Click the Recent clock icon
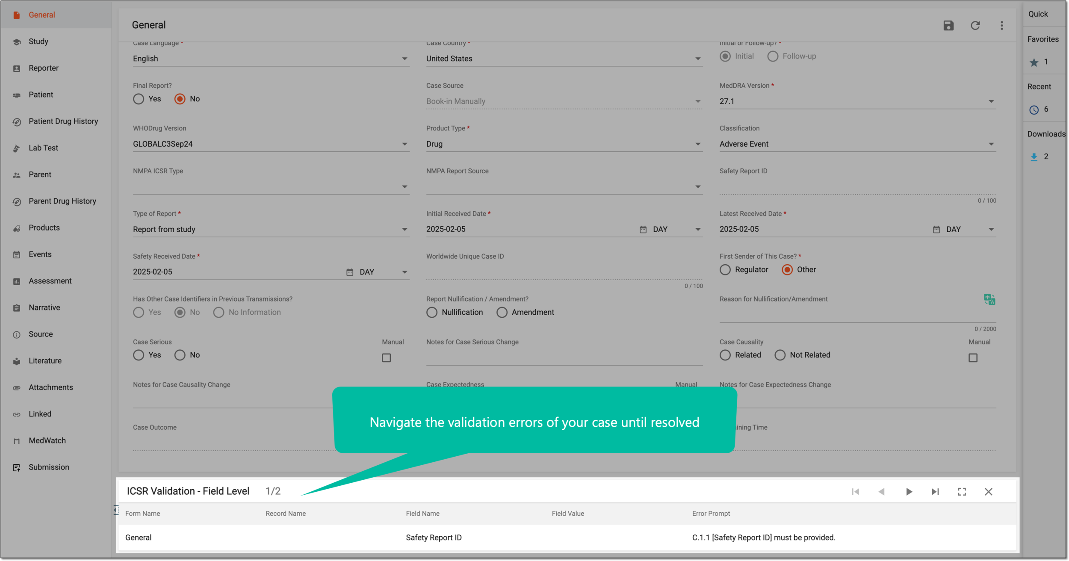 pyautogui.click(x=1034, y=110)
